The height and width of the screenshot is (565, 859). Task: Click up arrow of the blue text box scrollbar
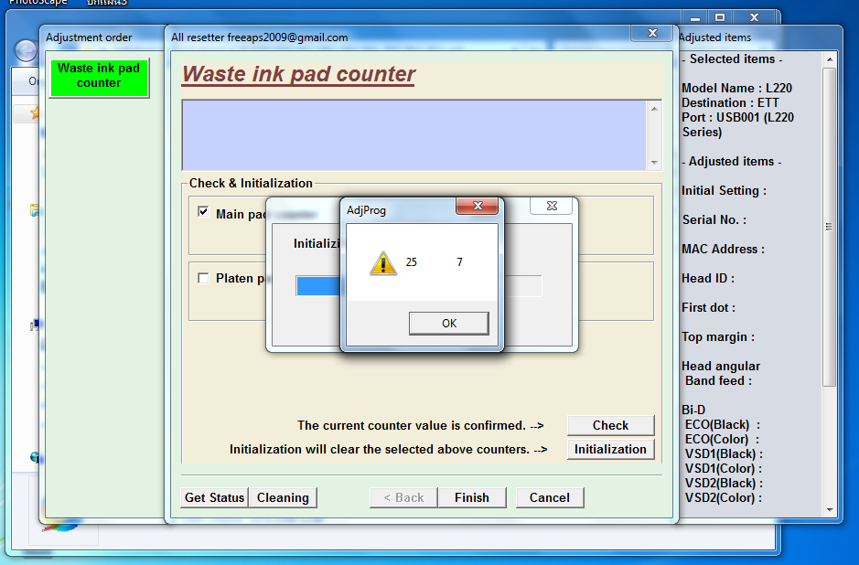pyautogui.click(x=654, y=109)
